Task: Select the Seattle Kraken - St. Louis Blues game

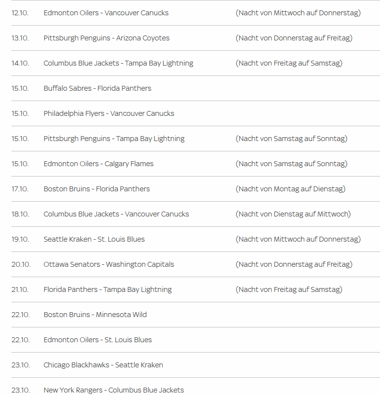Action: (x=94, y=239)
